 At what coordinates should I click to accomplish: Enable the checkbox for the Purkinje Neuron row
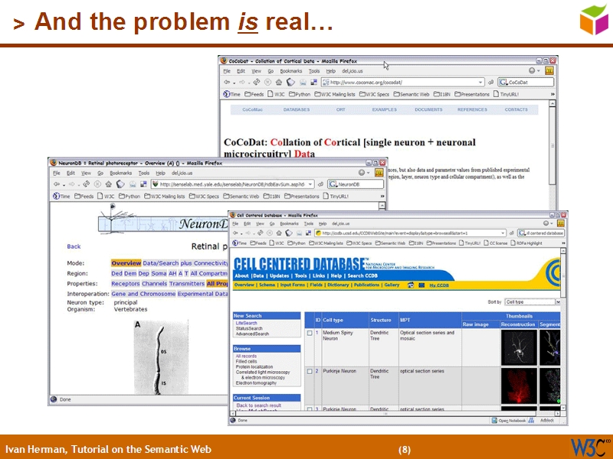[309, 371]
